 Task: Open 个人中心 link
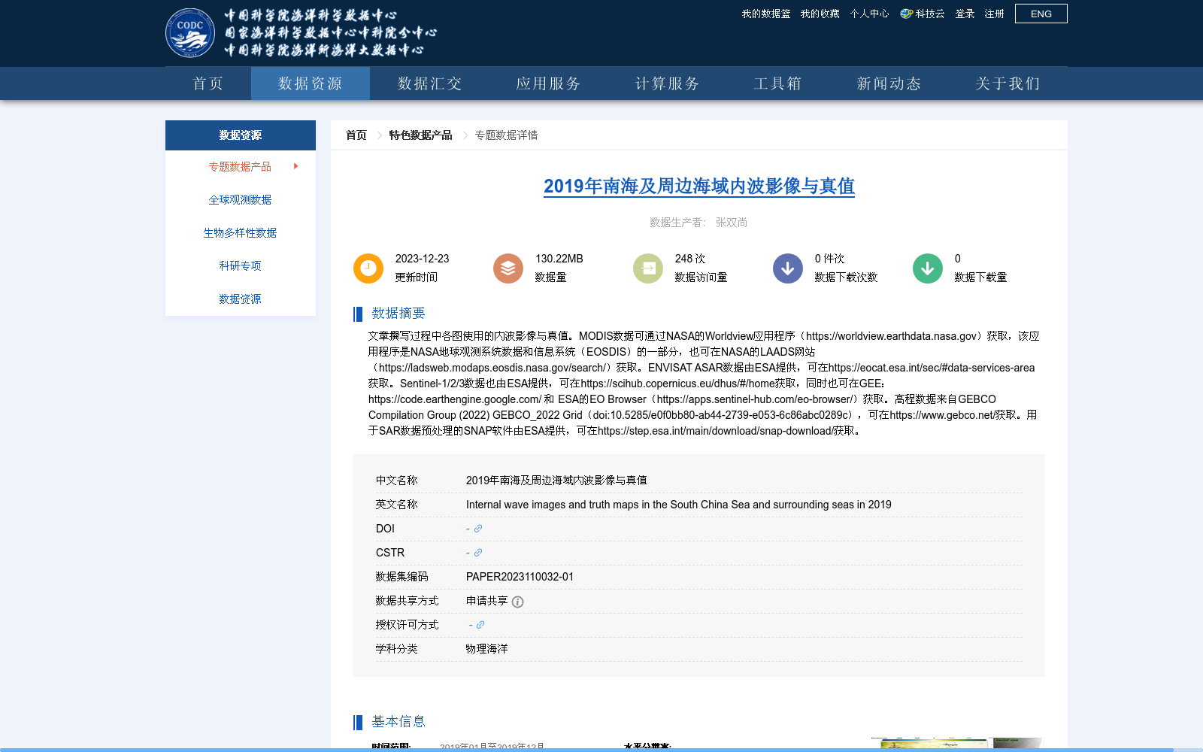869,14
